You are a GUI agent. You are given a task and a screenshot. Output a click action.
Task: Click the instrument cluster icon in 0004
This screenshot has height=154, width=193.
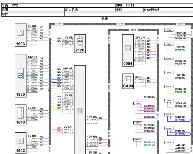coord(128,48)
